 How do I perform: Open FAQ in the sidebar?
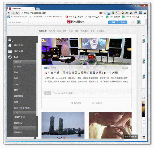coord(16,57)
